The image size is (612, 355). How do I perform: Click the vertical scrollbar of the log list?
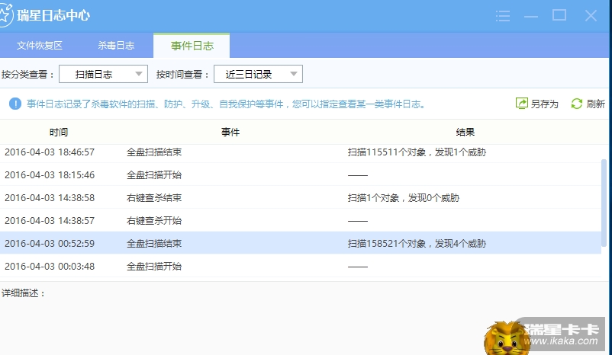[604, 203]
